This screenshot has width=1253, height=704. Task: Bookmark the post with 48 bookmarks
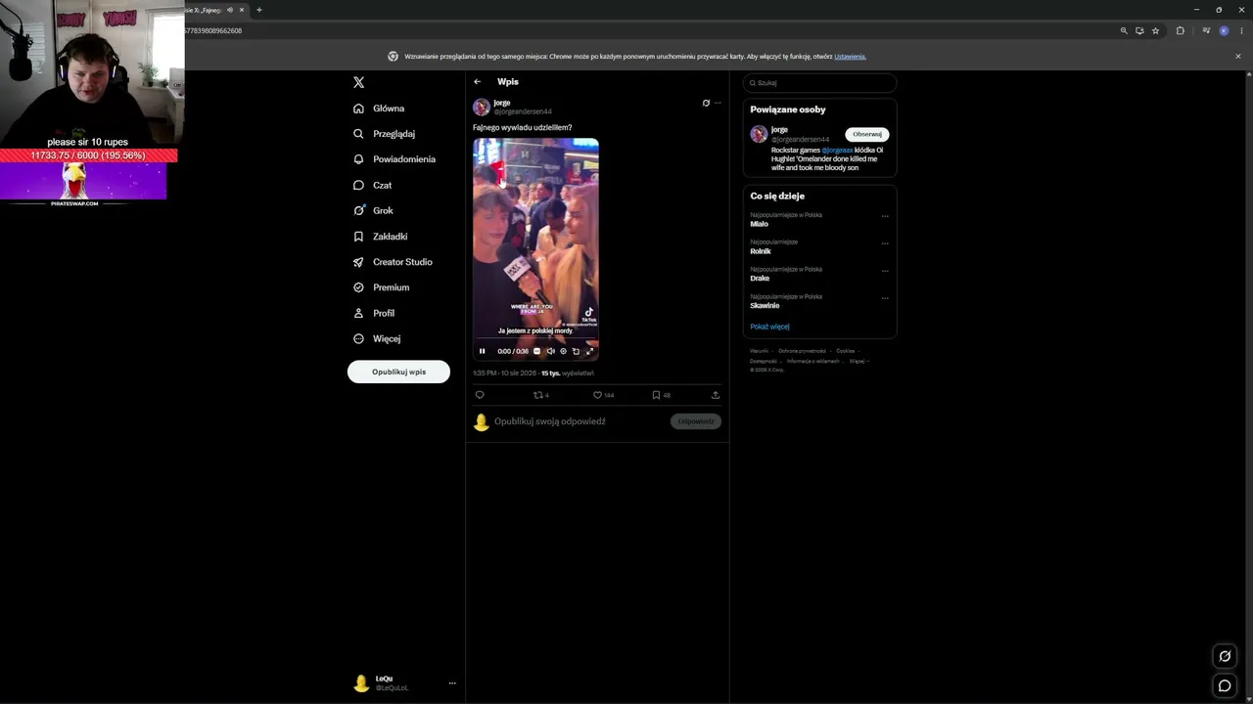pos(661,395)
